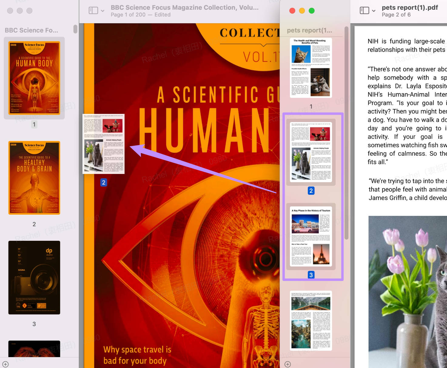The image size is (447, 368).
Task: Click the plus icon at the bottom of pets report panel
Action: (x=287, y=364)
